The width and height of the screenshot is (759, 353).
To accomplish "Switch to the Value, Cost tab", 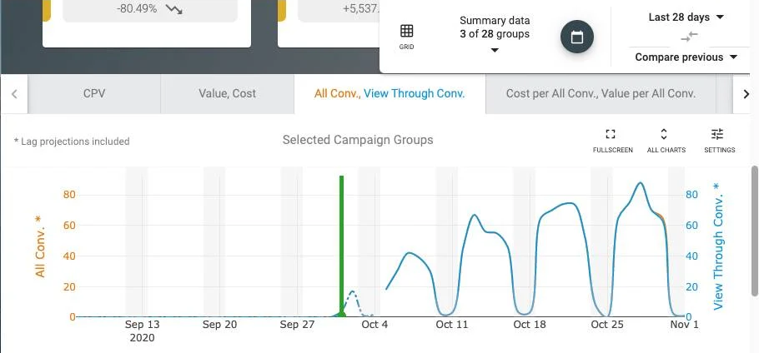I will (x=227, y=94).
